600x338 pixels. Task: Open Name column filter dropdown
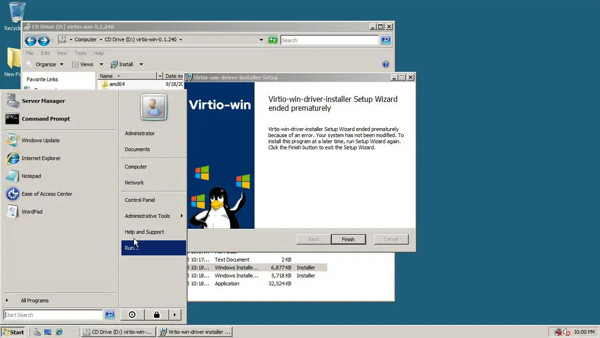click(x=159, y=76)
